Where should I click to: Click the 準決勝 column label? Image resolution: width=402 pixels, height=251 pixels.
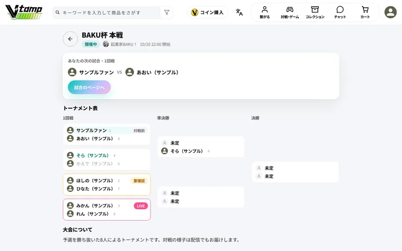[163, 118]
